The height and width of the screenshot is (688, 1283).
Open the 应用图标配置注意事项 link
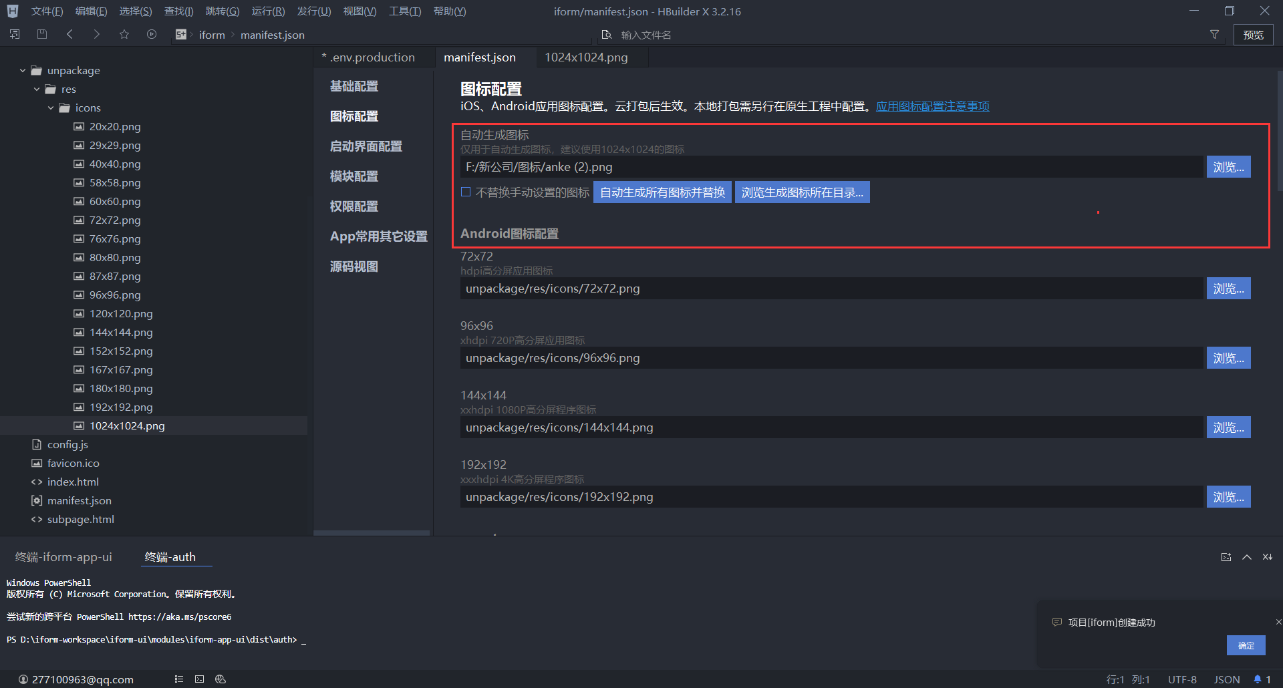coord(932,106)
